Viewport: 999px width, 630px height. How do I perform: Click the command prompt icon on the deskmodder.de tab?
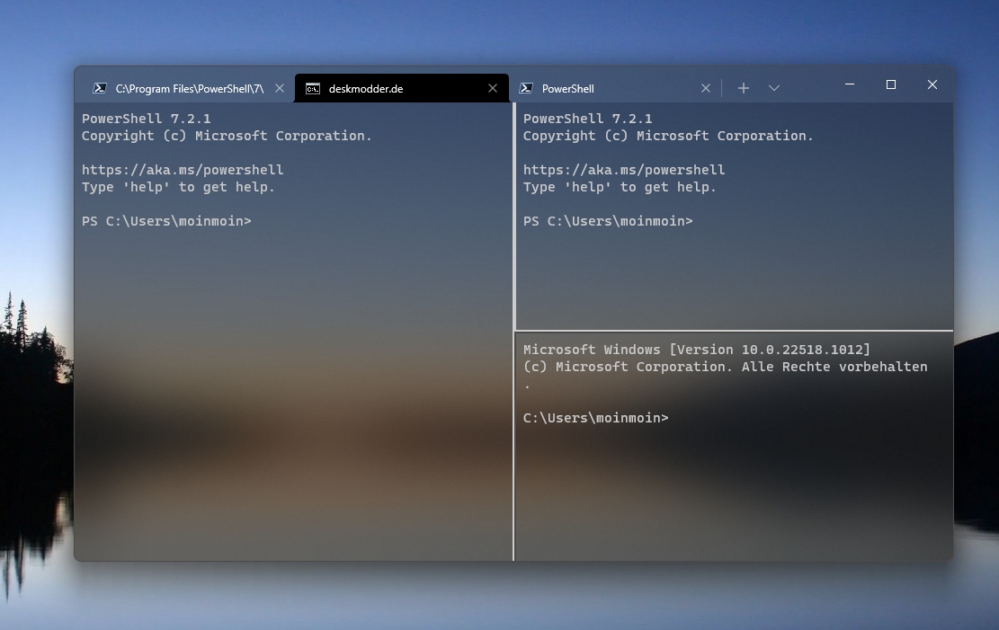(x=312, y=89)
